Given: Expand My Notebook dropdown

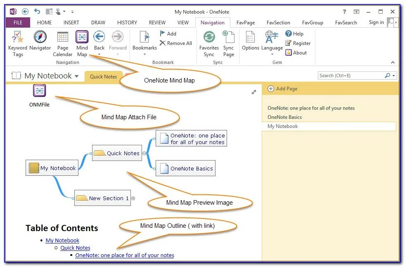Looking at the screenshot, I should [77, 76].
